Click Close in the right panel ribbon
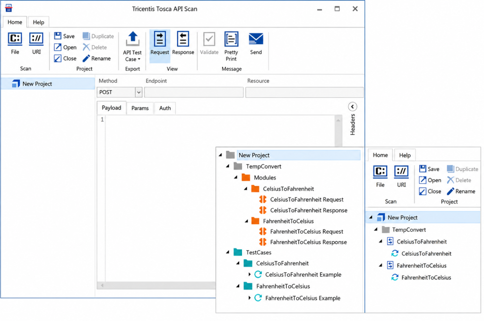 (430, 191)
